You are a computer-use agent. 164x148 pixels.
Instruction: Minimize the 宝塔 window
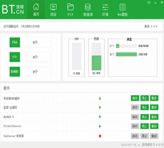tap(155, 3)
